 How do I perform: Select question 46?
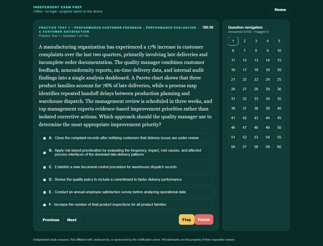pyautogui.click(x=233, y=128)
